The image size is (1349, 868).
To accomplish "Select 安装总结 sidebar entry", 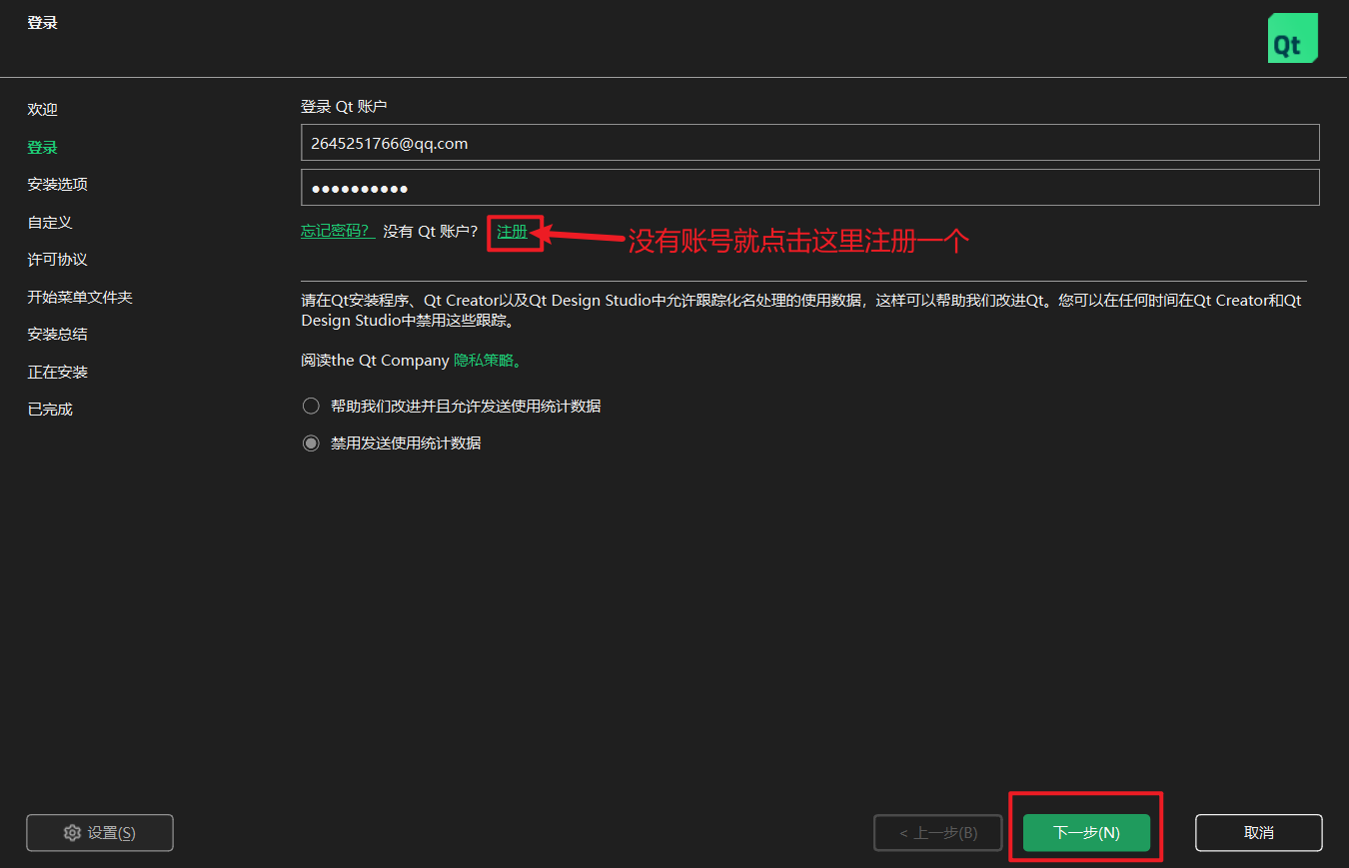I will tap(58, 335).
